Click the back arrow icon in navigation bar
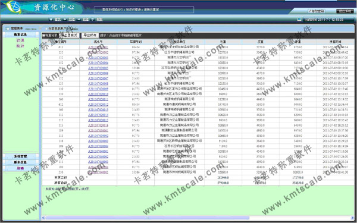The image size is (357, 223). pyautogui.click(x=65, y=20)
